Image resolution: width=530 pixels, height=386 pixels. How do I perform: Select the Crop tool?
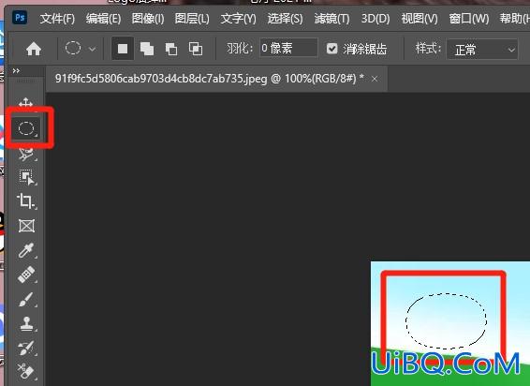click(x=26, y=201)
